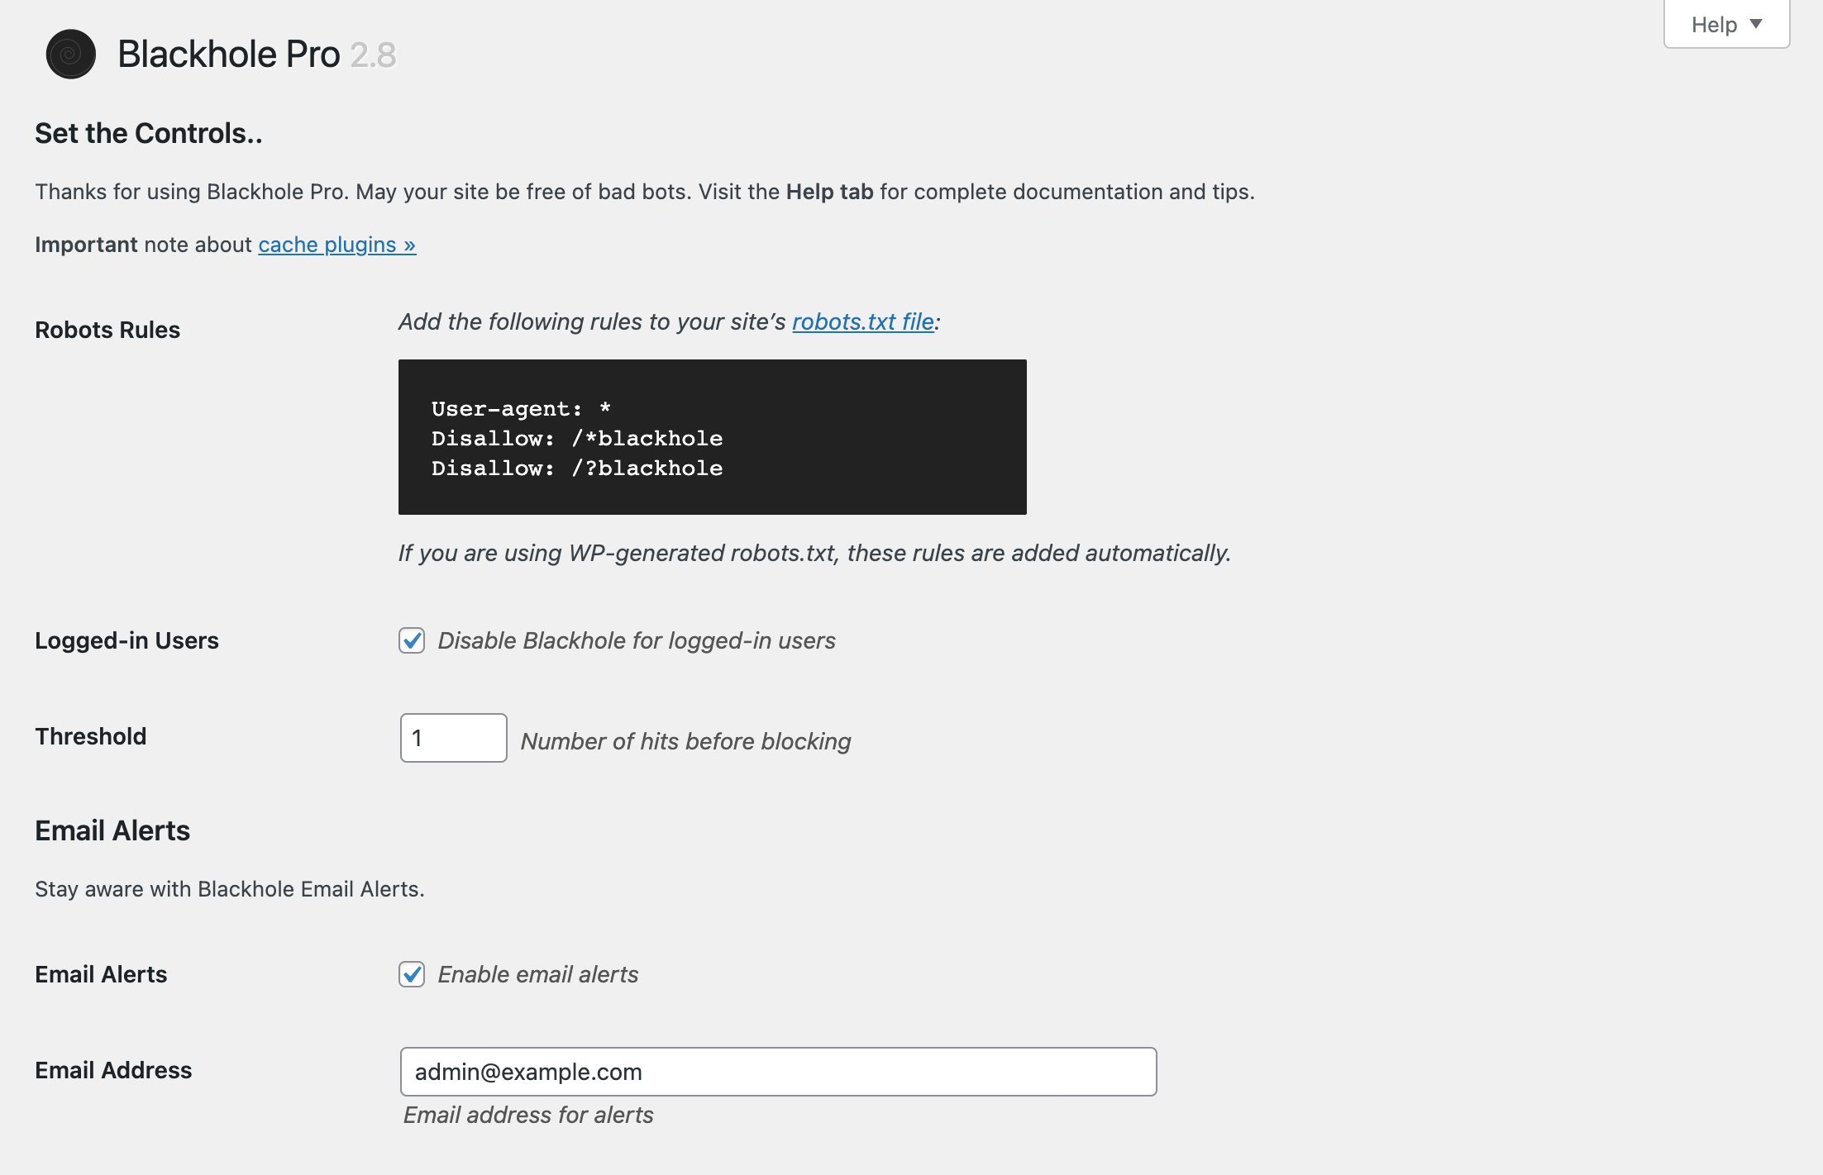Click the Threshold label

90,736
